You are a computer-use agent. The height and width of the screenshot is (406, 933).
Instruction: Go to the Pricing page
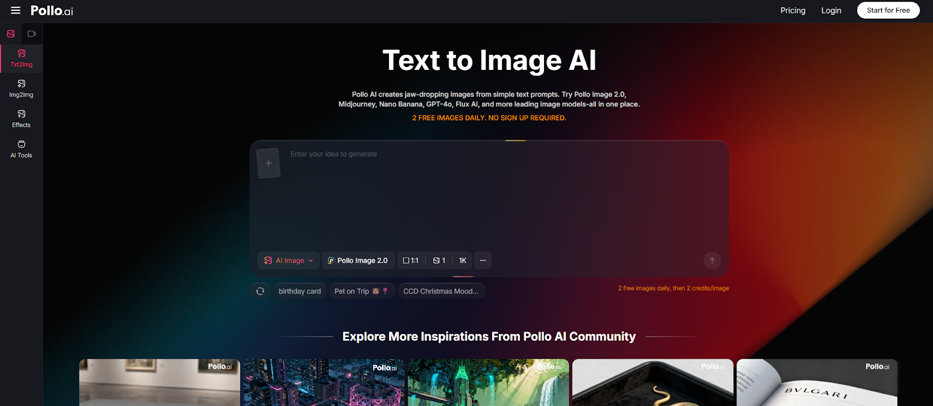[792, 10]
